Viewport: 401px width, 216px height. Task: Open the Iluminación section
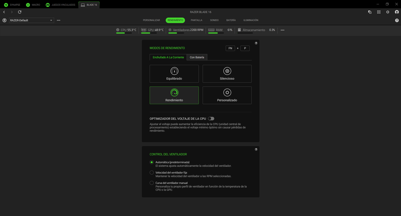[251, 20]
